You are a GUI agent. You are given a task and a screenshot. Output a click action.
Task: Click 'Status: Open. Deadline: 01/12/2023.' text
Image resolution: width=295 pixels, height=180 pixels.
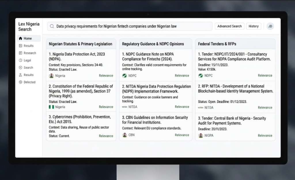coord(223,102)
